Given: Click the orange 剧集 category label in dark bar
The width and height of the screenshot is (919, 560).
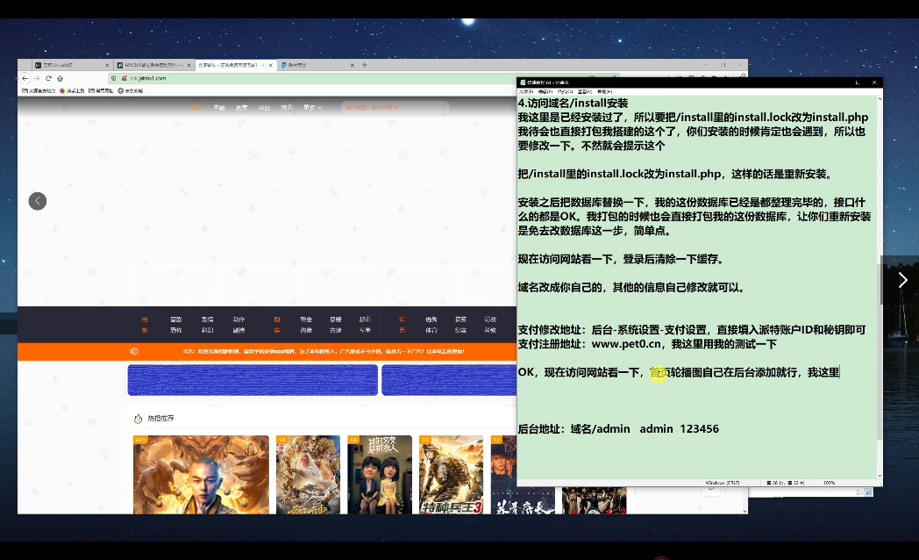Looking at the screenshot, I should pyautogui.click(x=276, y=325).
